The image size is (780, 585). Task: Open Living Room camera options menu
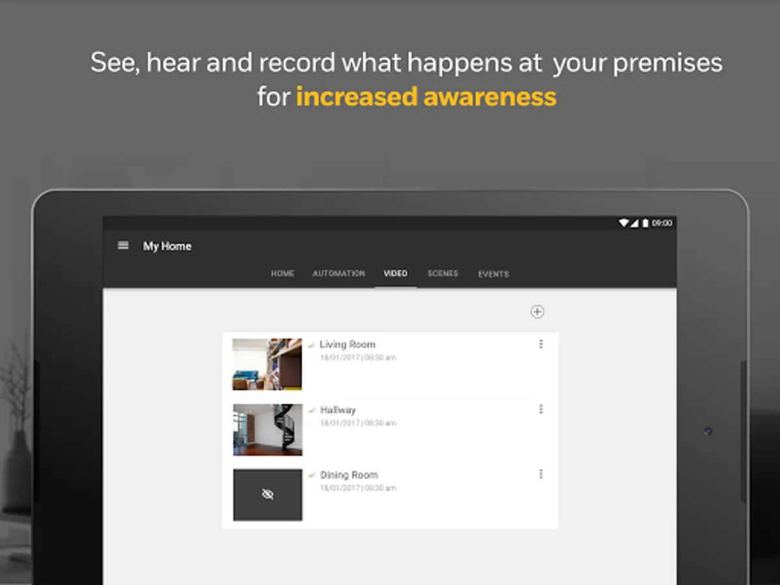tap(541, 344)
